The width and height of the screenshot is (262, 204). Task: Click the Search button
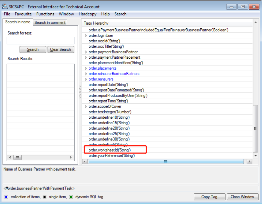point(33,49)
